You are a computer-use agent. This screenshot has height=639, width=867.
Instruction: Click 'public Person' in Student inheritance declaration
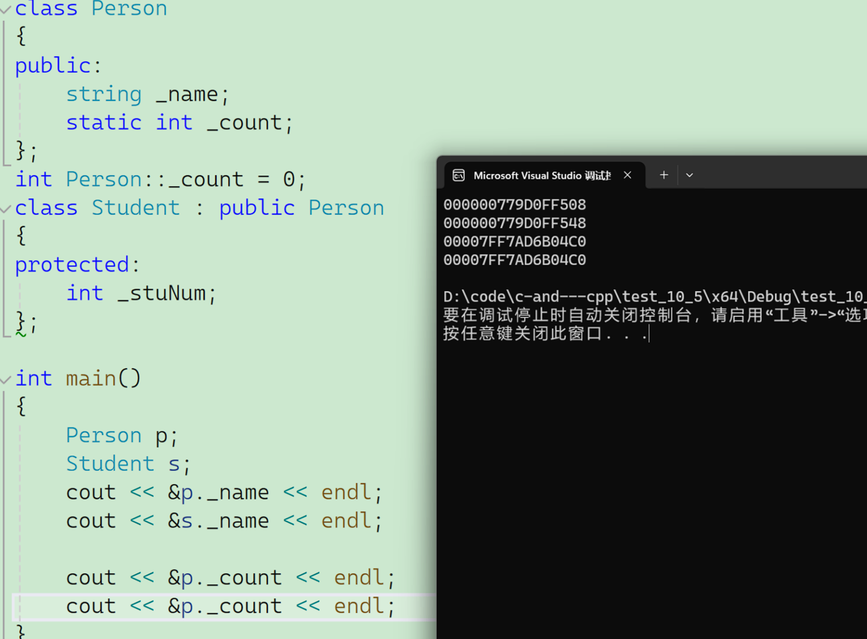point(302,208)
